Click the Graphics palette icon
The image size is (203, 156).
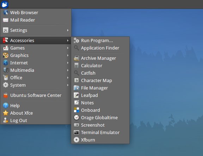pos(6,56)
